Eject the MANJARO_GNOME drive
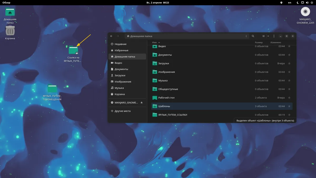The image size is (316, 178). pyautogui.click(x=141, y=103)
